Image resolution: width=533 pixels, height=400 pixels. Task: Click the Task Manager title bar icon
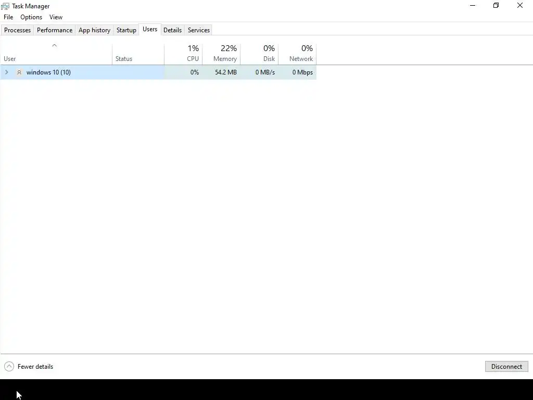tap(5, 6)
